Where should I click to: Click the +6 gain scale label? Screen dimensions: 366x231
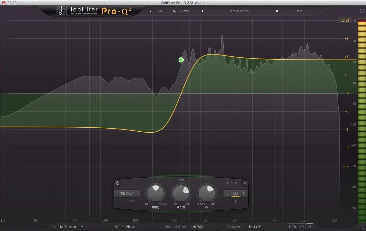coord(346,57)
